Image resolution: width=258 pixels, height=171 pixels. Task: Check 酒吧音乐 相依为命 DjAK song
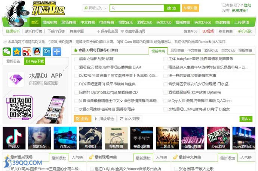76,67
